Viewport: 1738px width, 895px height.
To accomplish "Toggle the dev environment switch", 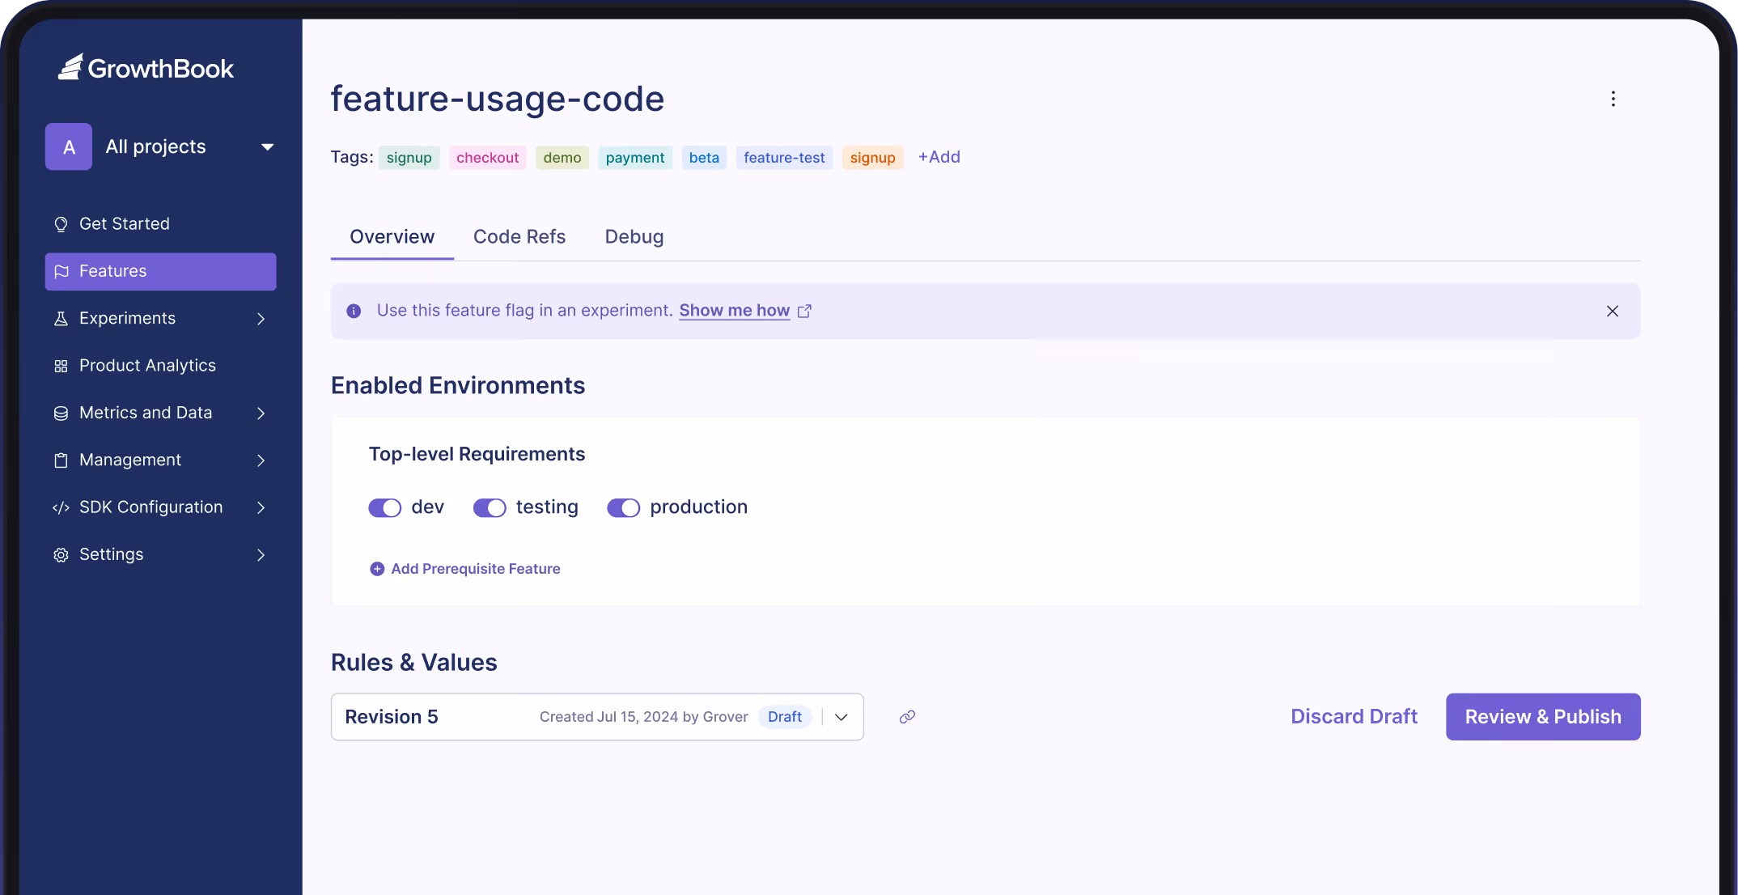I will tap(385, 507).
